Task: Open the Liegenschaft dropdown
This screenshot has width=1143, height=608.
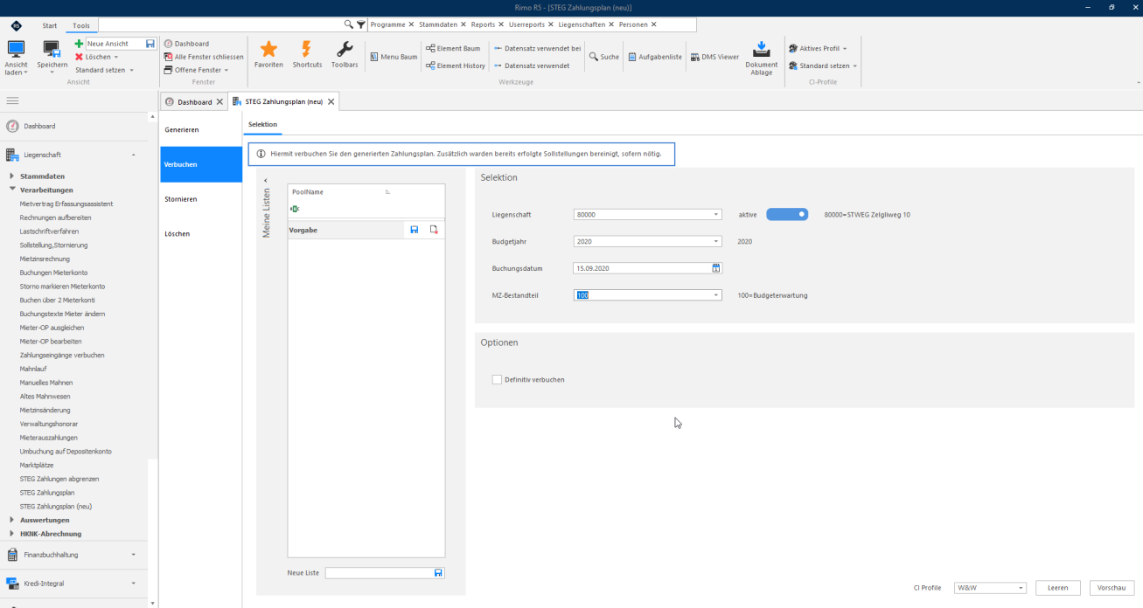Action: [x=716, y=214]
